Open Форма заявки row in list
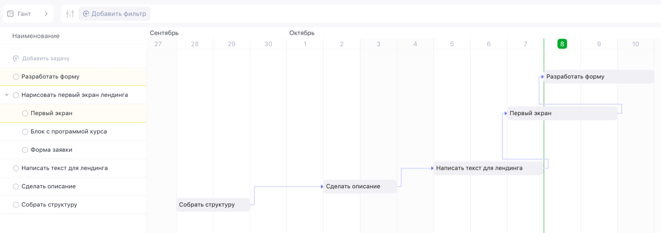Viewport: 661px width, 233px height. coord(73,150)
